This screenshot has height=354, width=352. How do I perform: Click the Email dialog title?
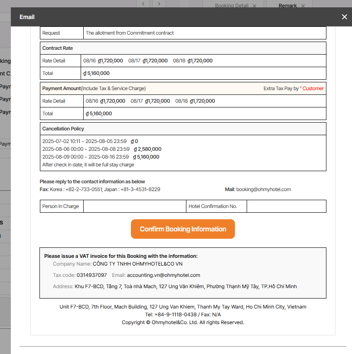pyautogui.click(x=27, y=17)
